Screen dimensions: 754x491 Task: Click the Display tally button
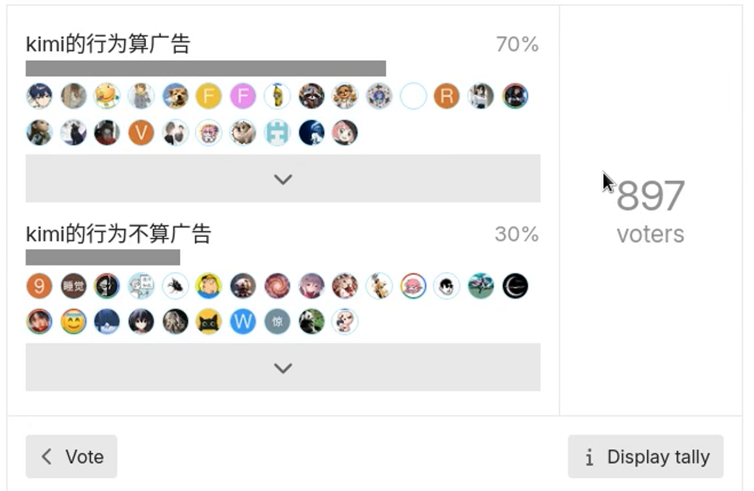click(646, 456)
